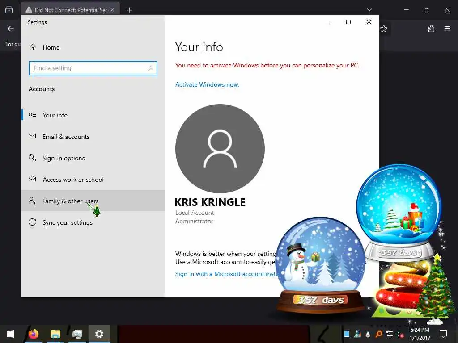Click the network status tray icon
The width and height of the screenshot is (458, 343).
pos(390,334)
